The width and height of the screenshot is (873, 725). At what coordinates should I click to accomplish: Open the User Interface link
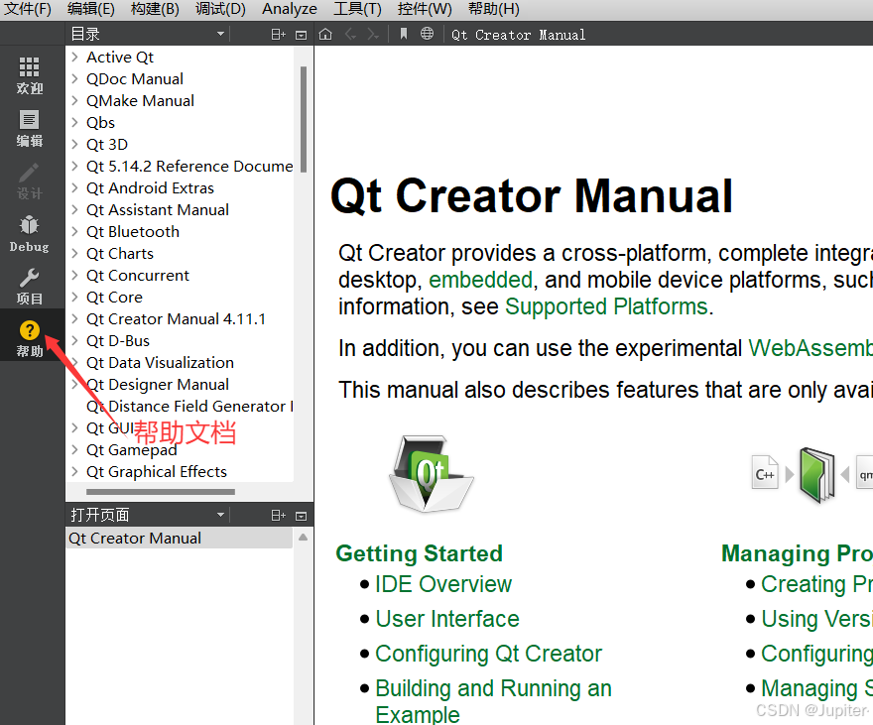pyautogui.click(x=447, y=619)
